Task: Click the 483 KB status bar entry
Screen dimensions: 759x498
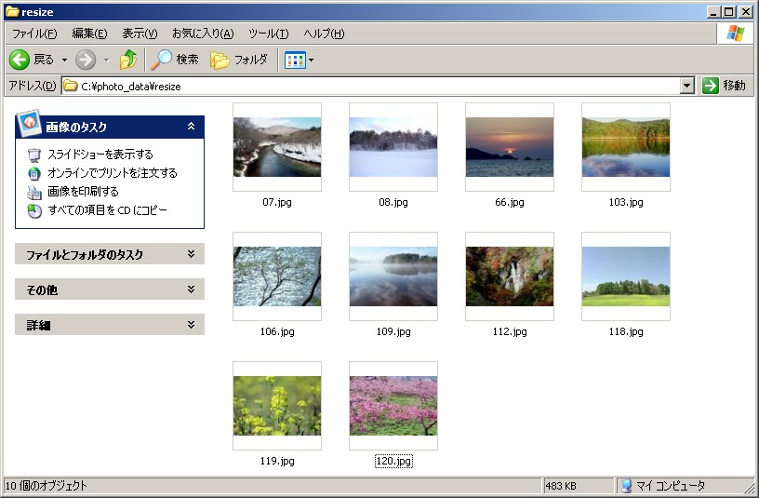Action: coord(561,485)
